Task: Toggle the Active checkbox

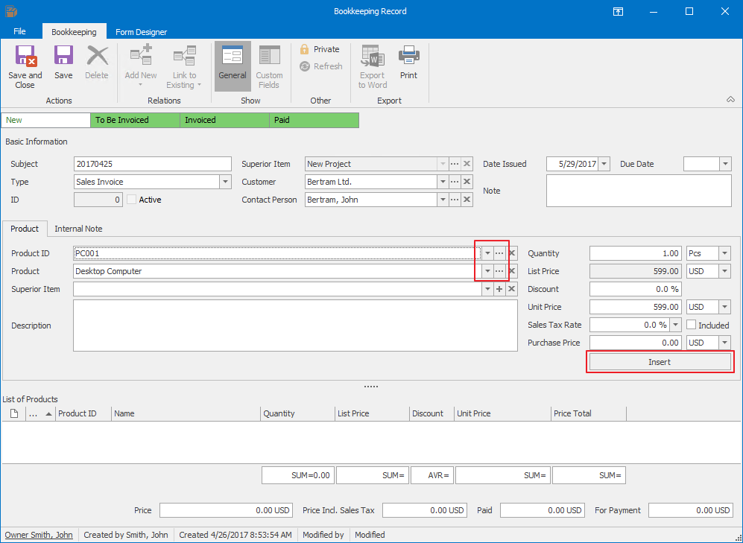Action: pos(131,200)
